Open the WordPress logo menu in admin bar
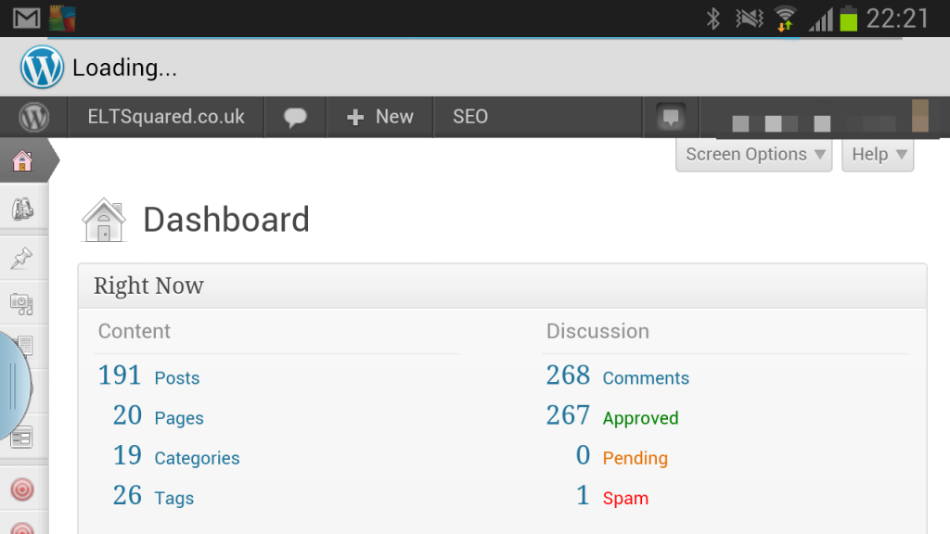 (x=34, y=117)
